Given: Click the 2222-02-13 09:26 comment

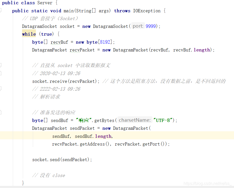Looking at the screenshot, I should pyautogui.click(x=56, y=89).
